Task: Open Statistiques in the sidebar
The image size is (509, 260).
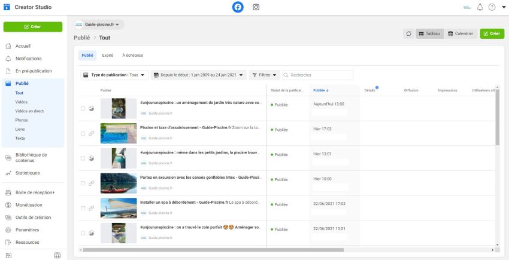Action: [28, 173]
